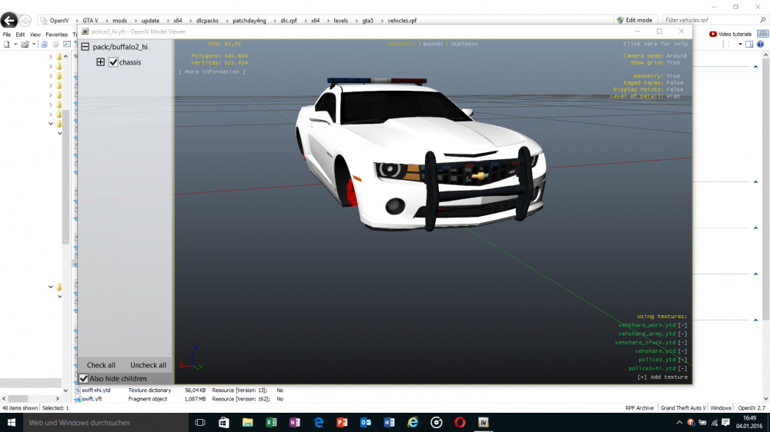This screenshot has height=432, width=770.
Task: Go back with the OpenIV back arrow
Action: 8,20
